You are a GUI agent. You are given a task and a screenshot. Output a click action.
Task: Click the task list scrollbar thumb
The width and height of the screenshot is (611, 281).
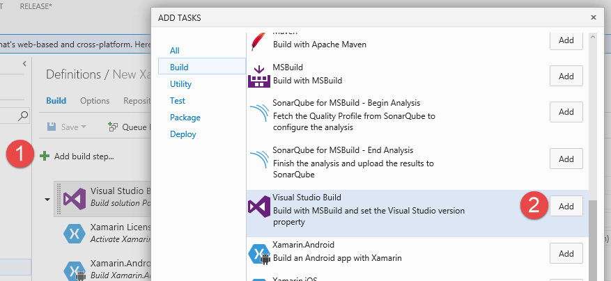click(x=593, y=241)
